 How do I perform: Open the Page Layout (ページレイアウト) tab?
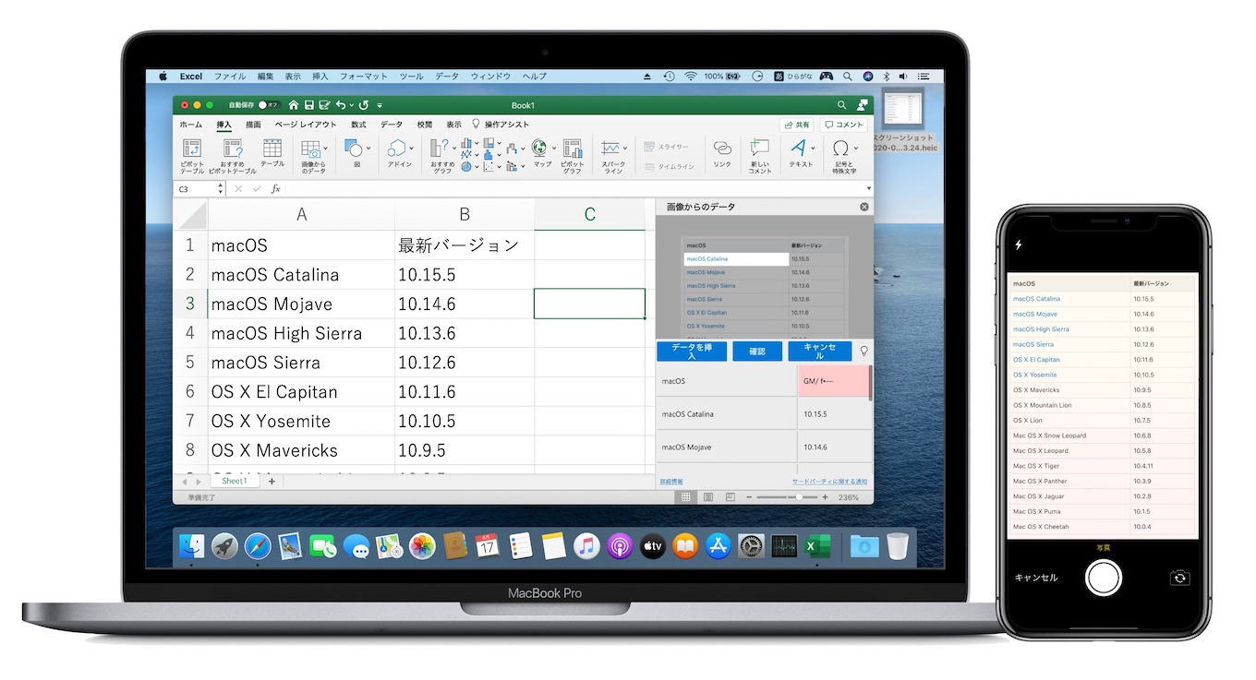(306, 125)
